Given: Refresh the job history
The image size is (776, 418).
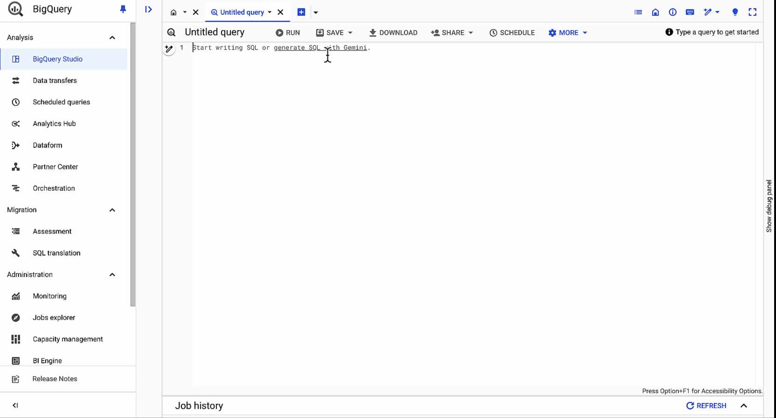Looking at the screenshot, I should click(706, 406).
